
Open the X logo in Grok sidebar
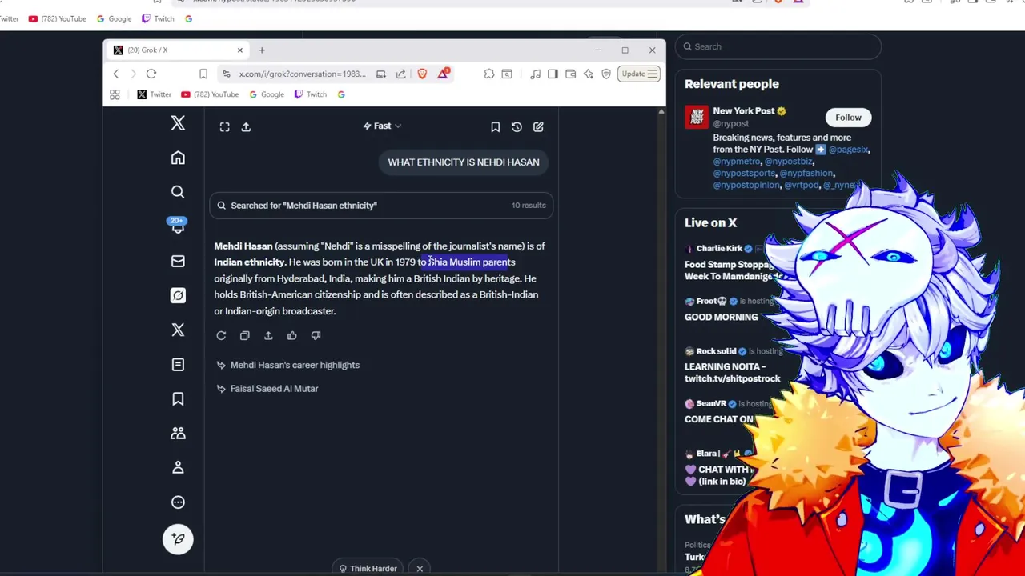click(178, 123)
